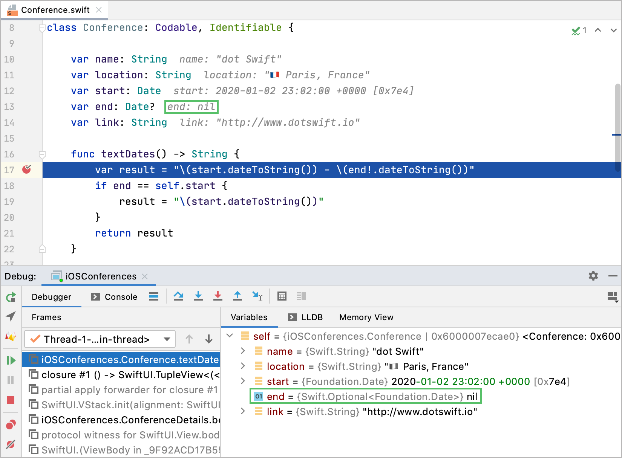Expand the start variable node
622x458 pixels.
coord(243,381)
